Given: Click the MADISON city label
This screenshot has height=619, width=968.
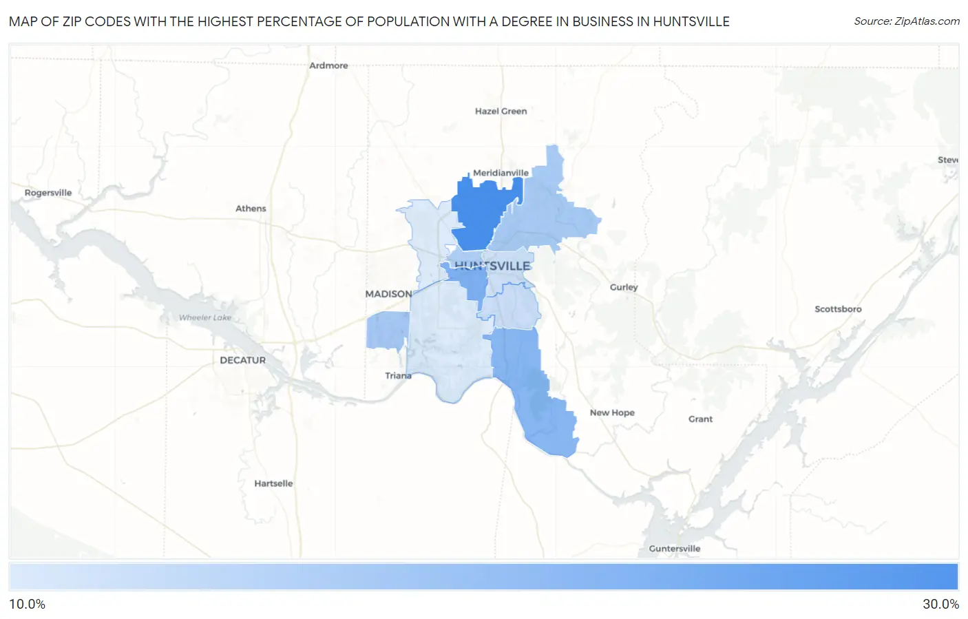Looking at the screenshot, I should tap(388, 294).
